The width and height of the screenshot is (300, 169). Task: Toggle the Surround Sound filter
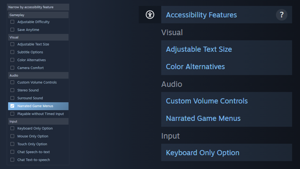point(12,98)
